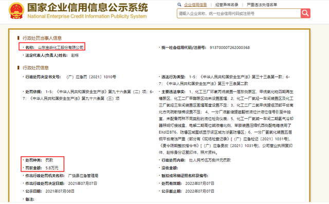The width and height of the screenshot is (329, 204).
Task: Click the 处人民币伍万捌仟元罚款 penalty content
Action: tap(210, 160)
